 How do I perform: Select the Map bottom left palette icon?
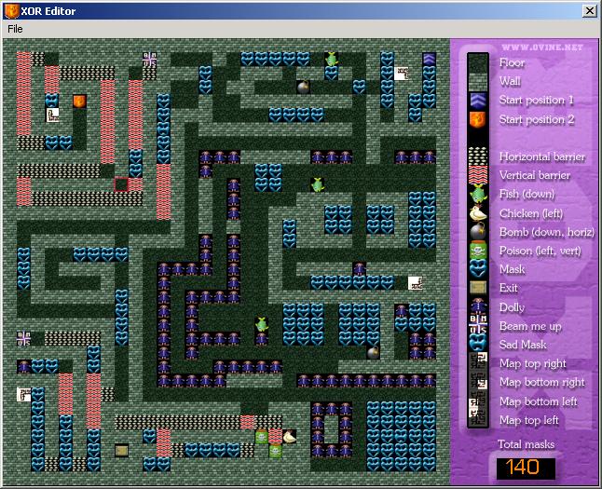click(x=478, y=401)
